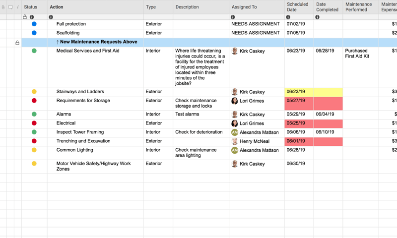
Task: Click info icon under Action column
Action: [51, 17]
